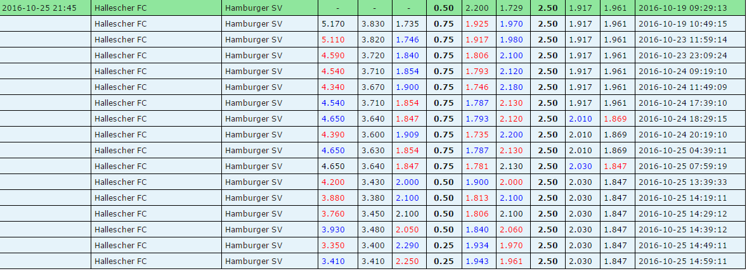Click update time 2016-10-24 17:39:10

coord(683,103)
